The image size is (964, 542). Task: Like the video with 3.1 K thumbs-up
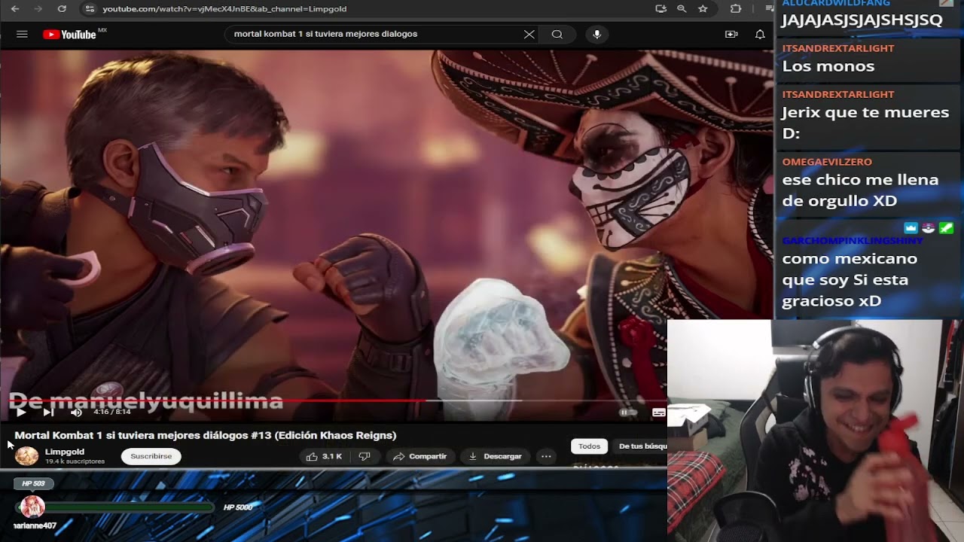coord(324,456)
